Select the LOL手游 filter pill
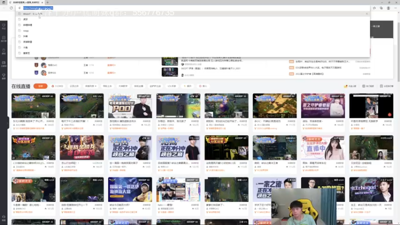 pos(171,86)
